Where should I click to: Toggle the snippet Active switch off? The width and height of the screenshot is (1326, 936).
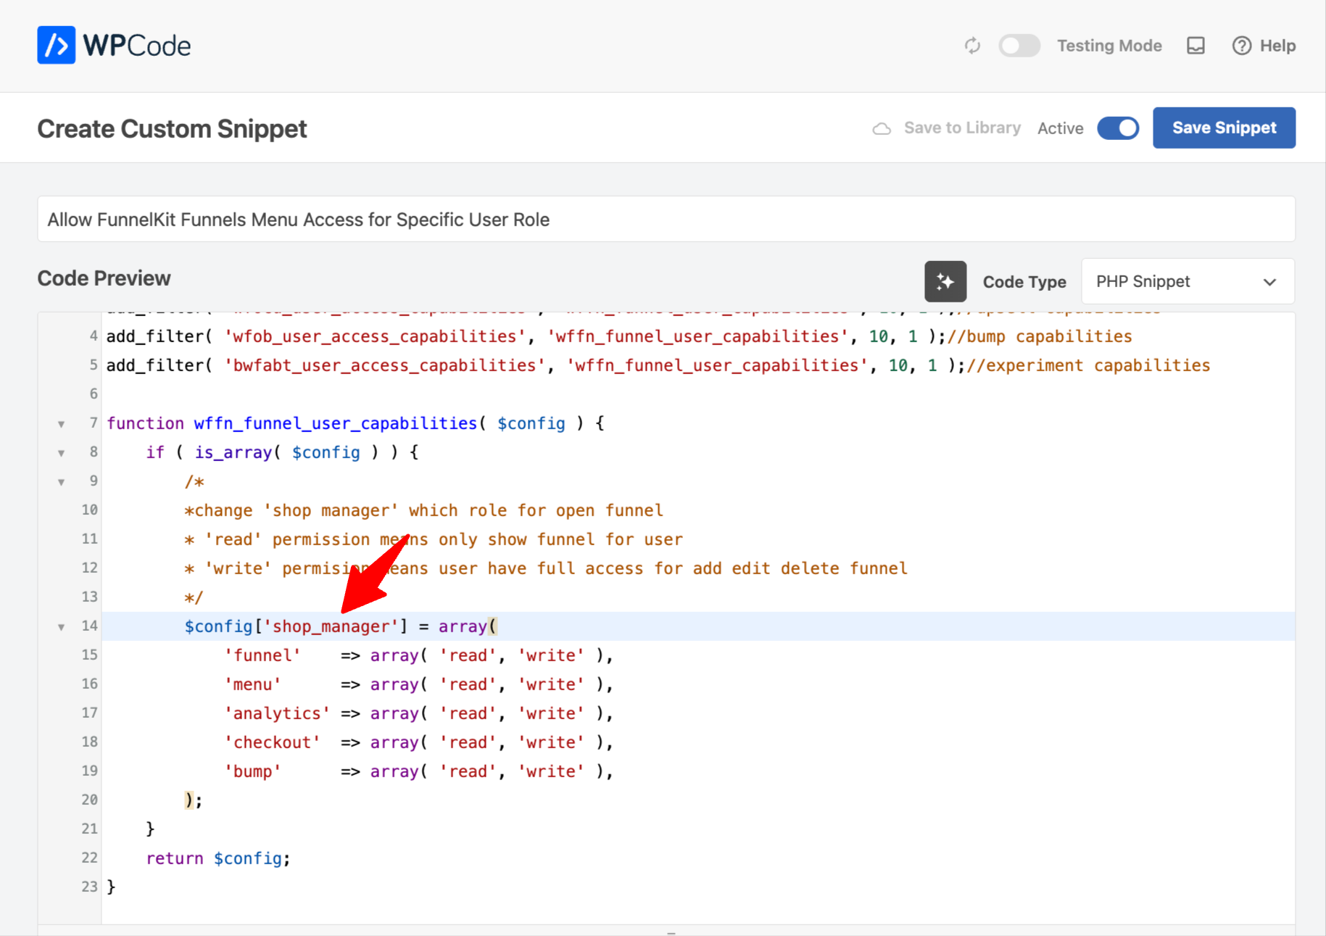tap(1118, 128)
